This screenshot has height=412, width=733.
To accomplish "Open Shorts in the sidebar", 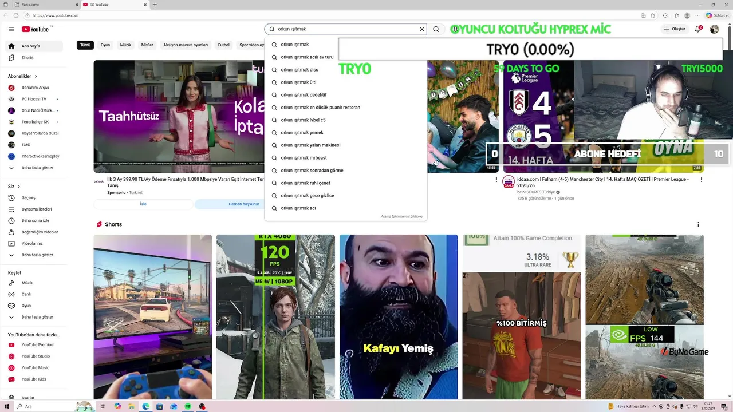I will (34, 58).
